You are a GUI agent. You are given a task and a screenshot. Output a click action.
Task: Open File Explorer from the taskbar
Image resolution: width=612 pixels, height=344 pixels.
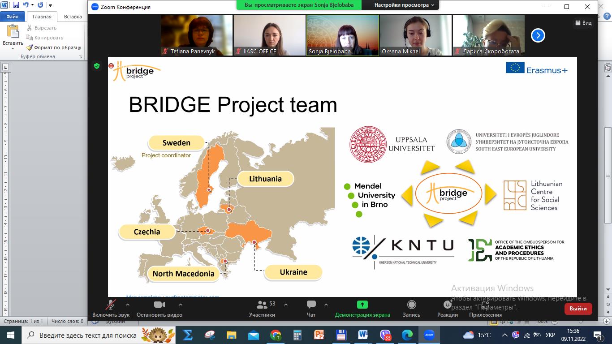231,335
